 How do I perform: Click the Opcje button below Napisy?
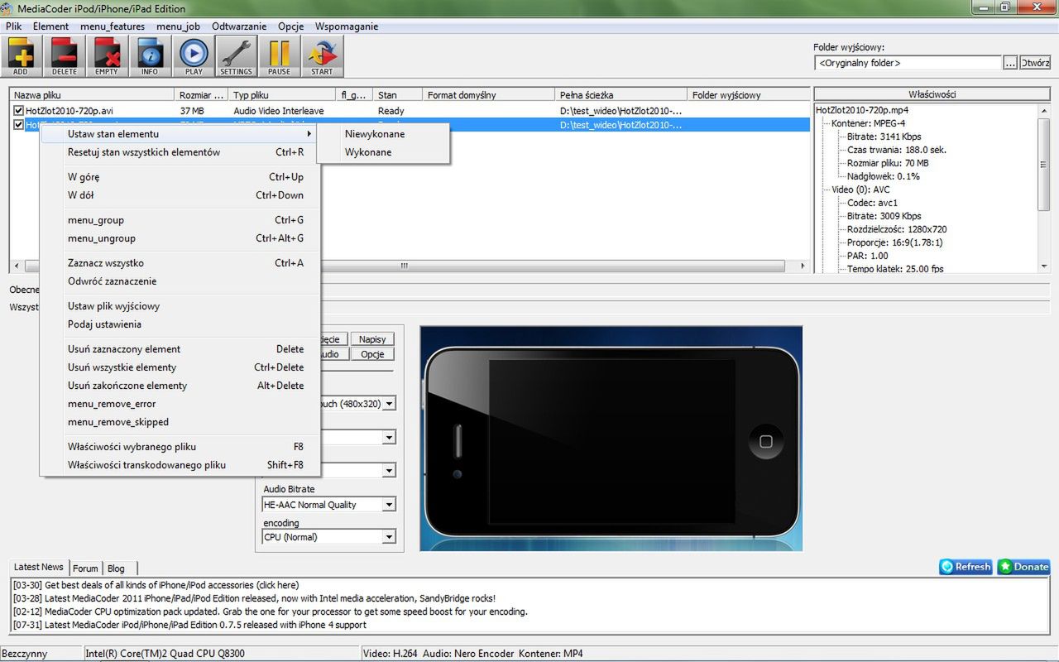click(372, 354)
